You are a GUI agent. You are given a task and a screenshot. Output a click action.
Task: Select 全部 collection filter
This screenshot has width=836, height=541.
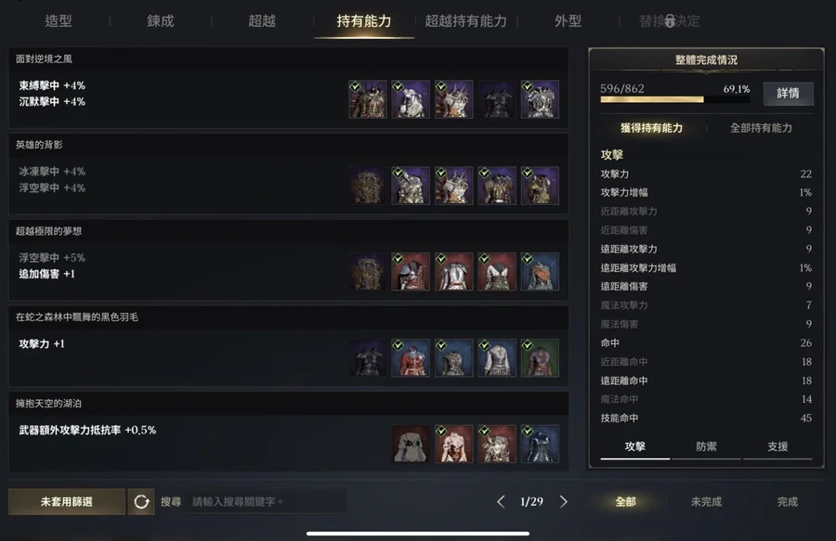click(x=625, y=502)
